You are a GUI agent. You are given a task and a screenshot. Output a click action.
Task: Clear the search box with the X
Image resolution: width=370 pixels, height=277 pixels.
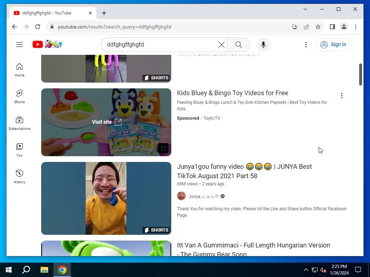click(x=221, y=44)
